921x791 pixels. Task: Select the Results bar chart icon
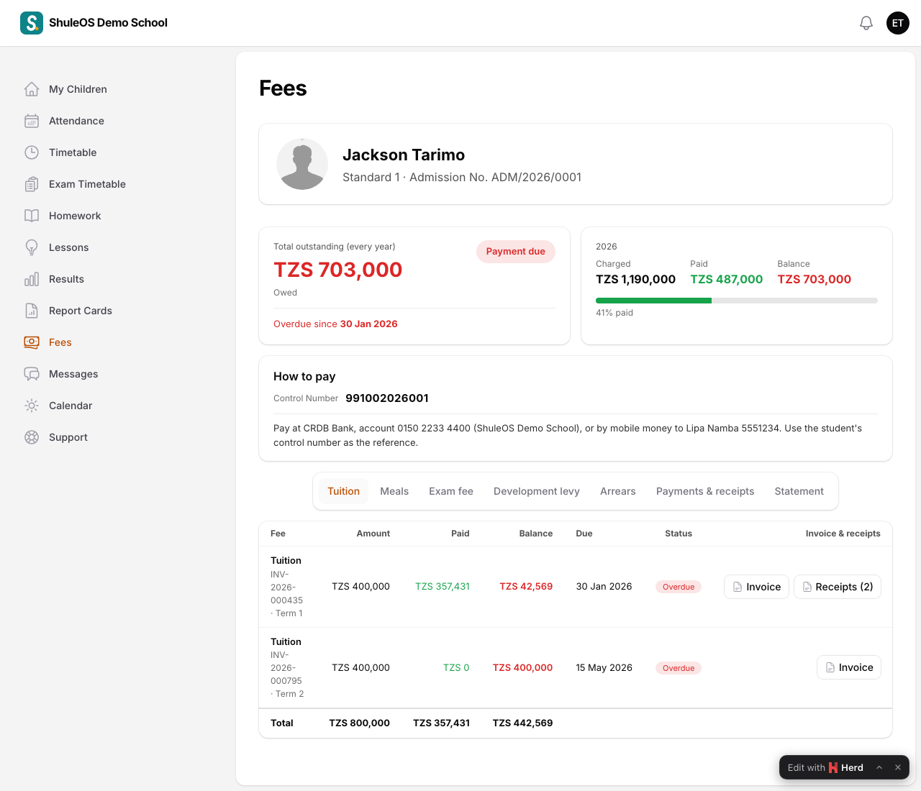32,279
